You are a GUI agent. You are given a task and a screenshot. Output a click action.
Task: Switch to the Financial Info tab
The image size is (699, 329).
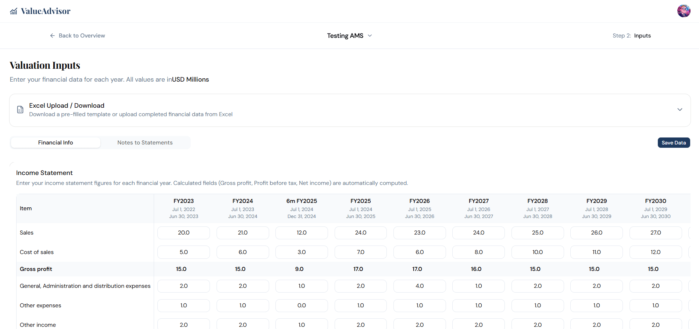56,143
